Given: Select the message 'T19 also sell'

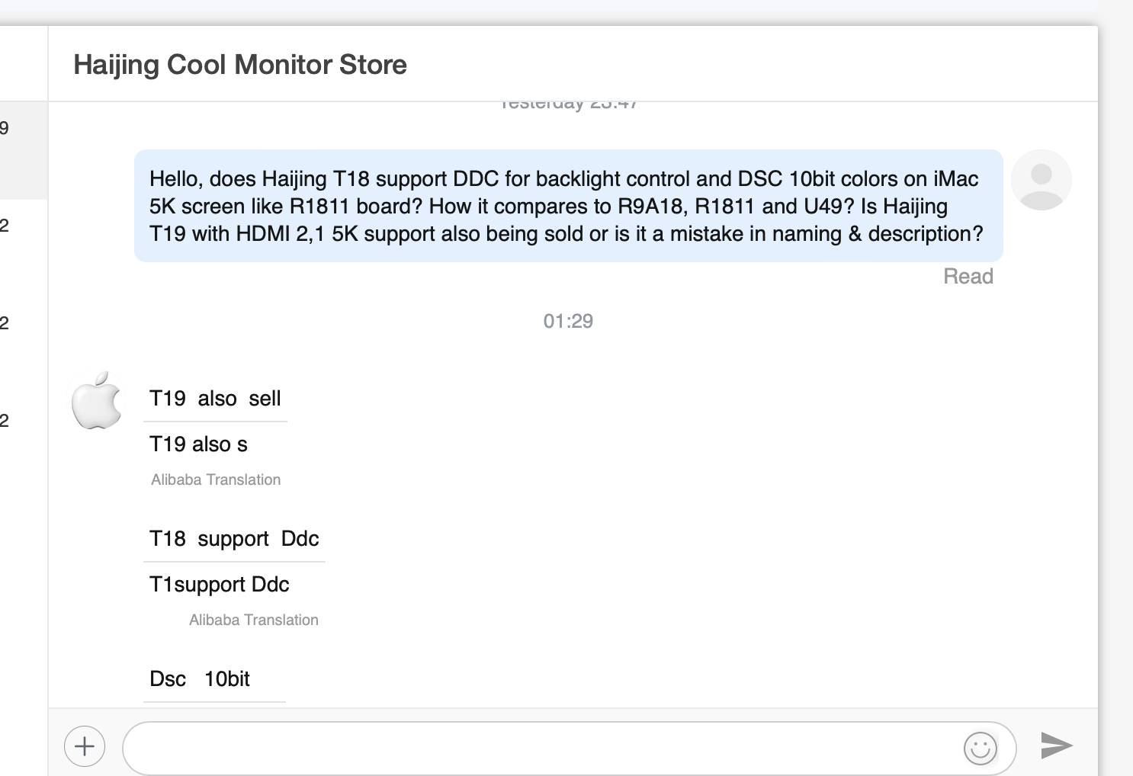Looking at the screenshot, I should [215, 398].
